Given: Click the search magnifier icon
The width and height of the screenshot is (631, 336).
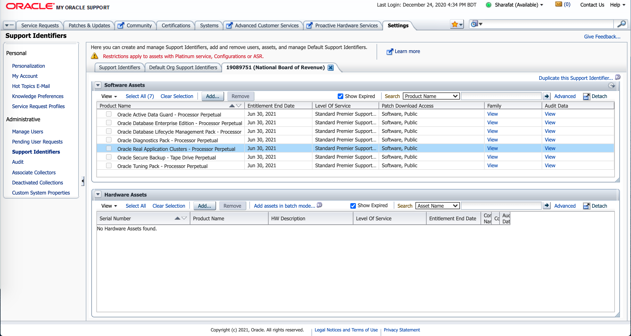Looking at the screenshot, I should [x=621, y=24].
